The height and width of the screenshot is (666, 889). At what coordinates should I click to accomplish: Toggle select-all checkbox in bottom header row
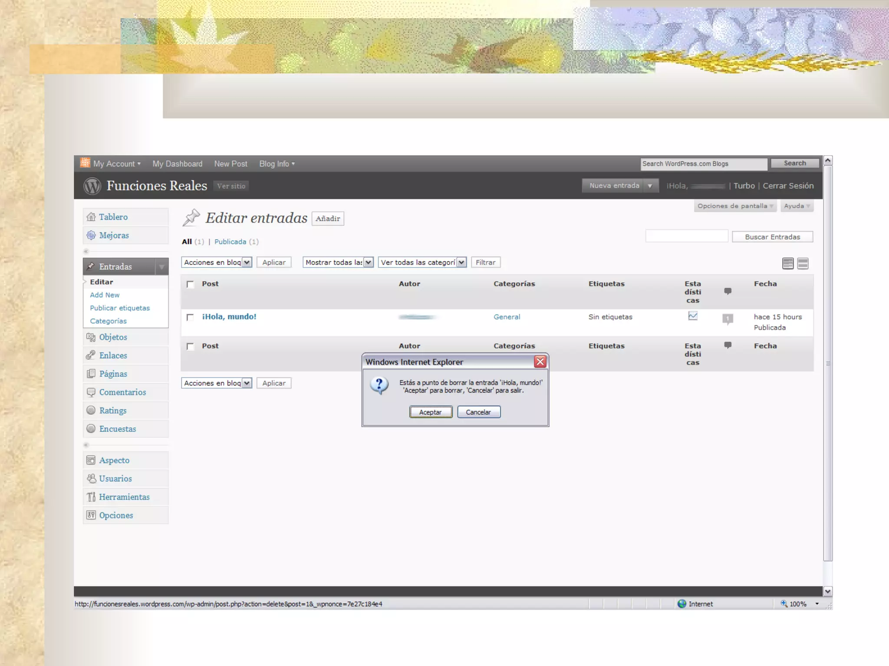click(x=190, y=346)
